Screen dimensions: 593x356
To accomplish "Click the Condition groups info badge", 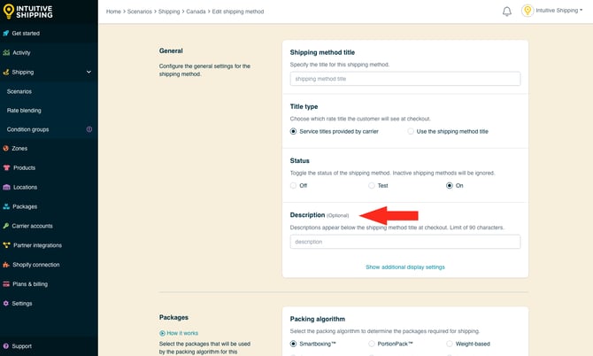I will (x=89, y=129).
